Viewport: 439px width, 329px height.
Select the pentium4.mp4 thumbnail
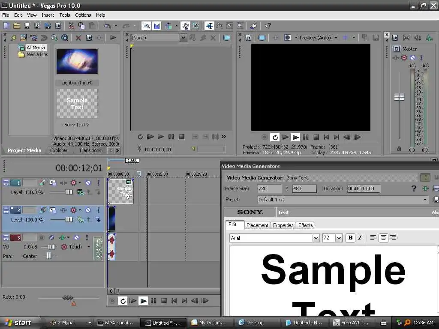pos(77,62)
